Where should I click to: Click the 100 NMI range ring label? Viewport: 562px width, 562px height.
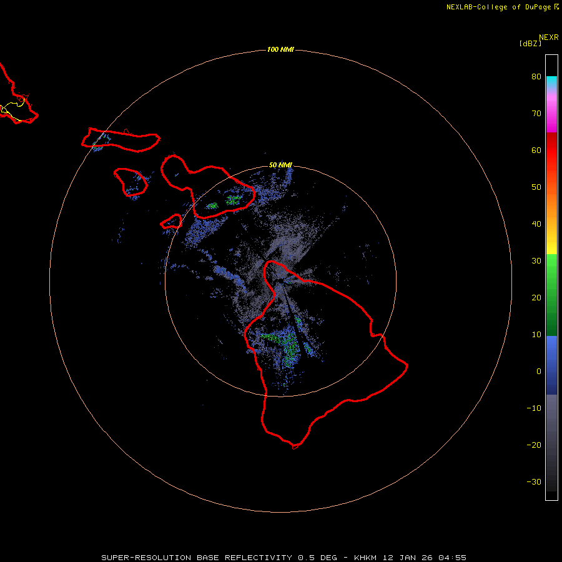tap(280, 49)
